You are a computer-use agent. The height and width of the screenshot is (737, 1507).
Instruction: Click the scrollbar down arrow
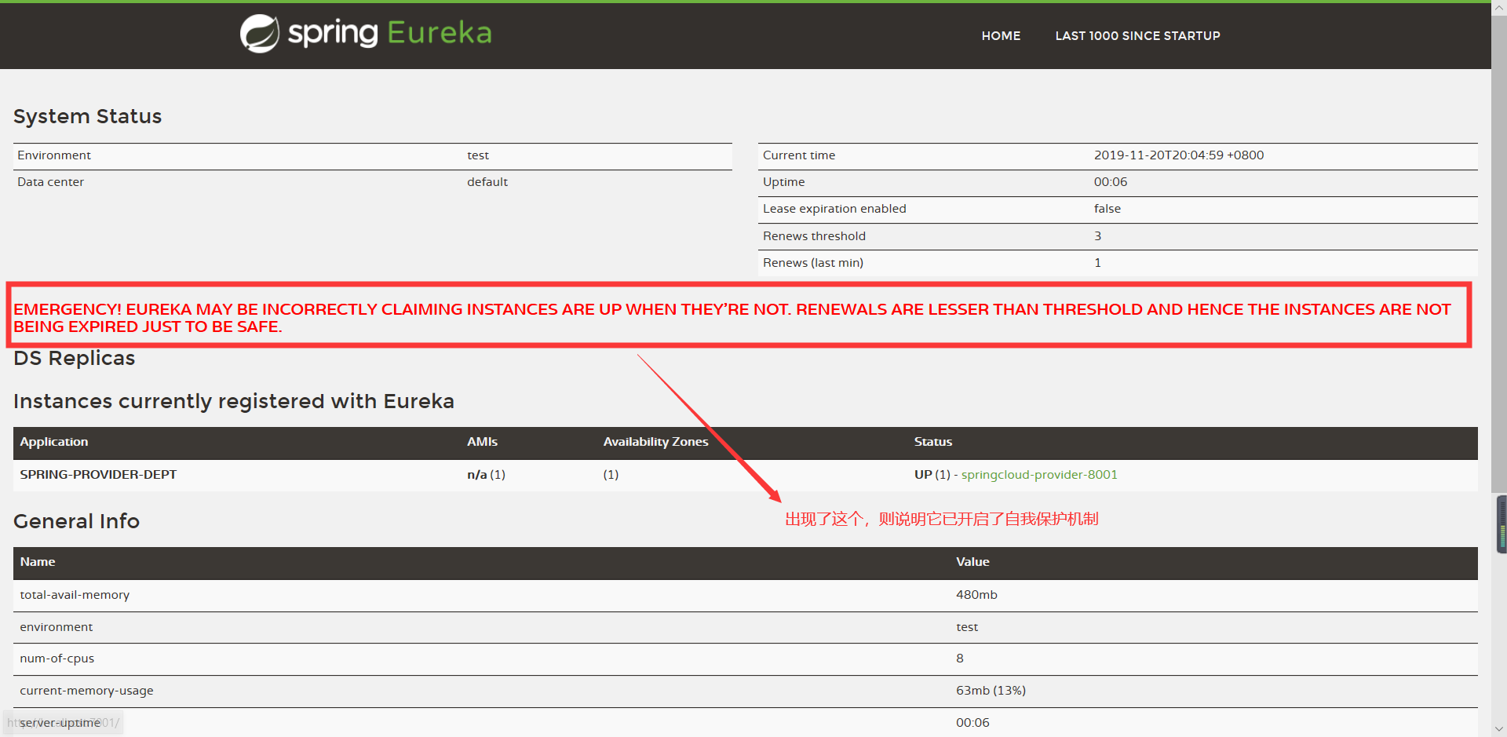pyautogui.click(x=1500, y=729)
